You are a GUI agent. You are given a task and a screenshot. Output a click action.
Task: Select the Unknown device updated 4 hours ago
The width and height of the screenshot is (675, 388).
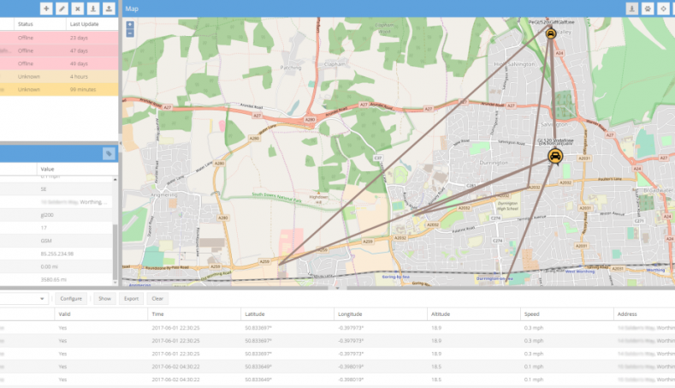tap(59, 77)
